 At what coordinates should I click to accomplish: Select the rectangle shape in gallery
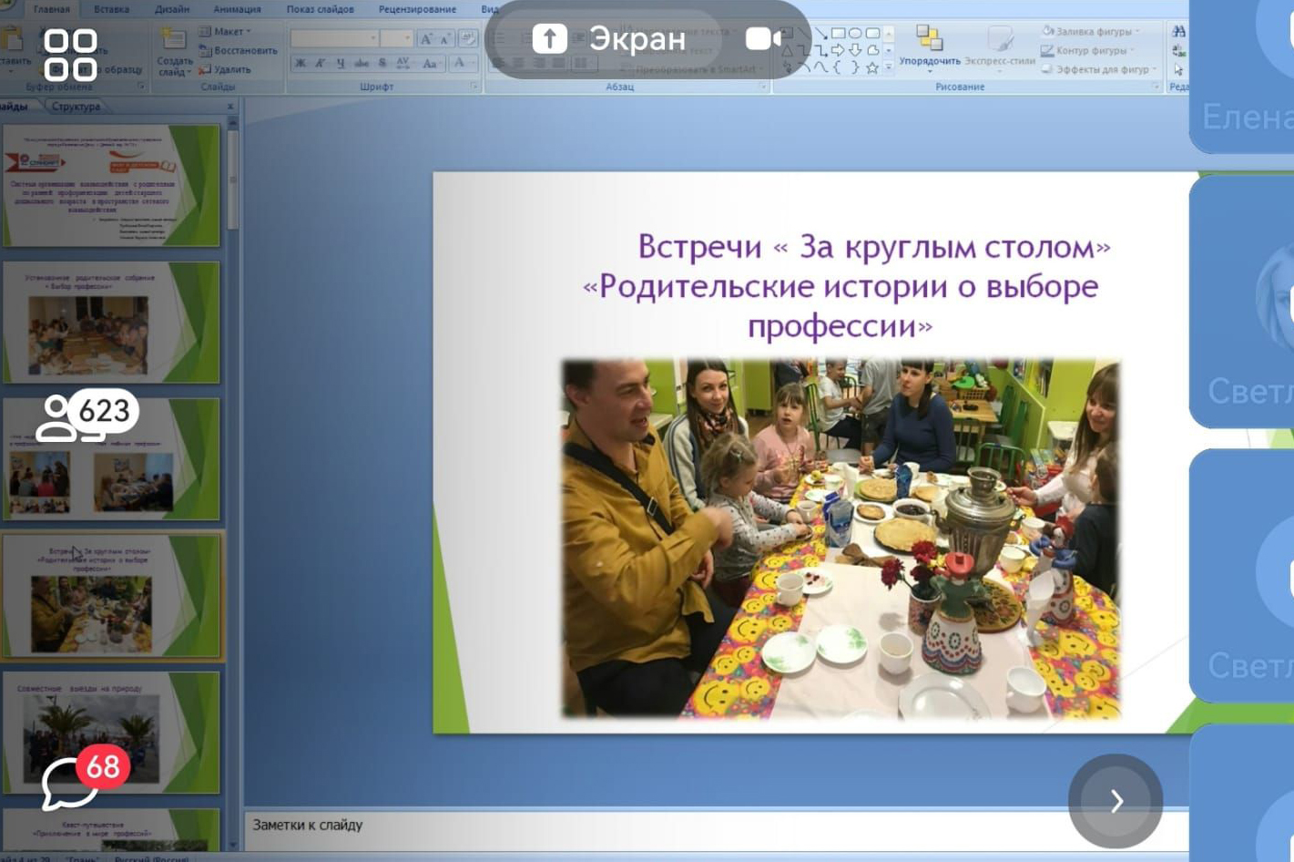coord(839,34)
